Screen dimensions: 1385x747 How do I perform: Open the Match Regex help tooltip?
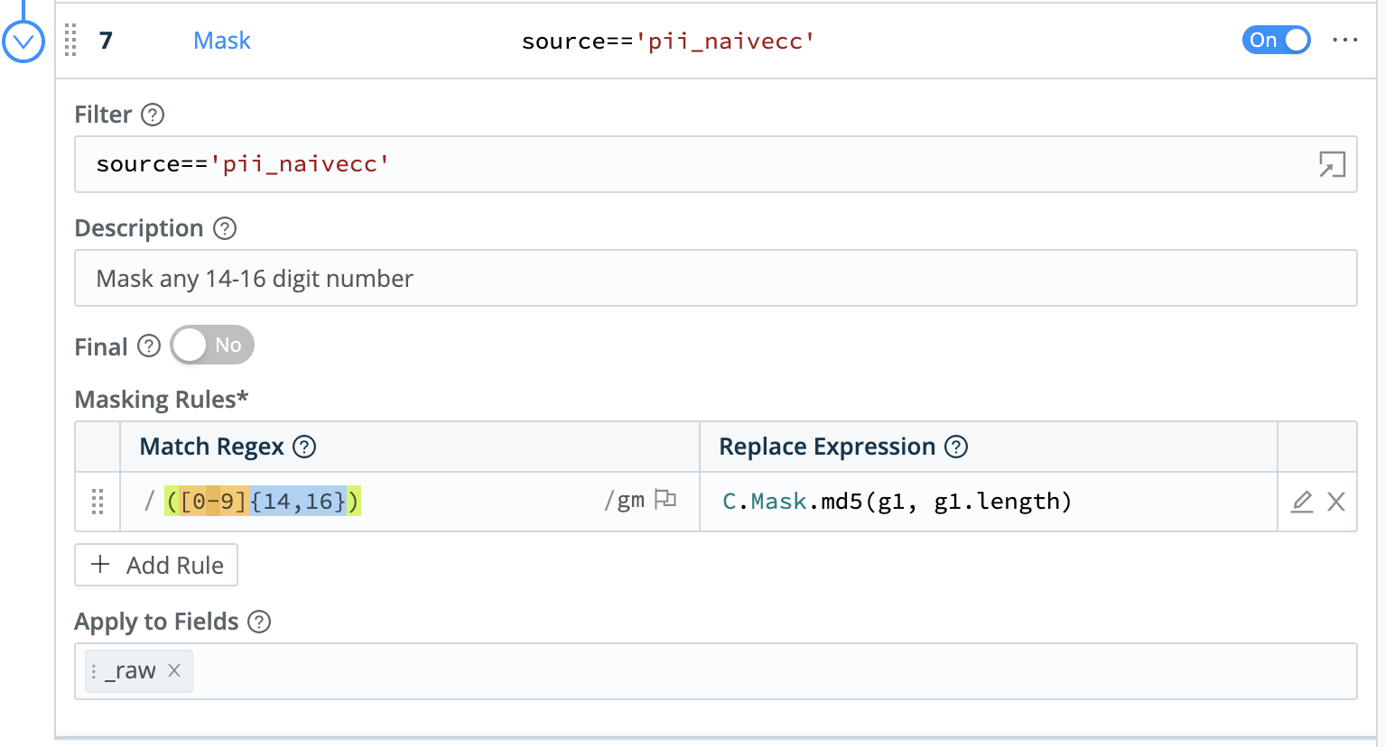pyautogui.click(x=304, y=447)
